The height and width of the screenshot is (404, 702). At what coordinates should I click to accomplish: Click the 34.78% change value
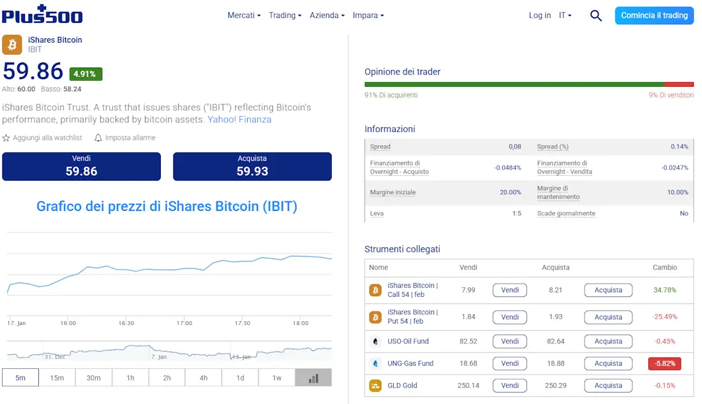[665, 290]
